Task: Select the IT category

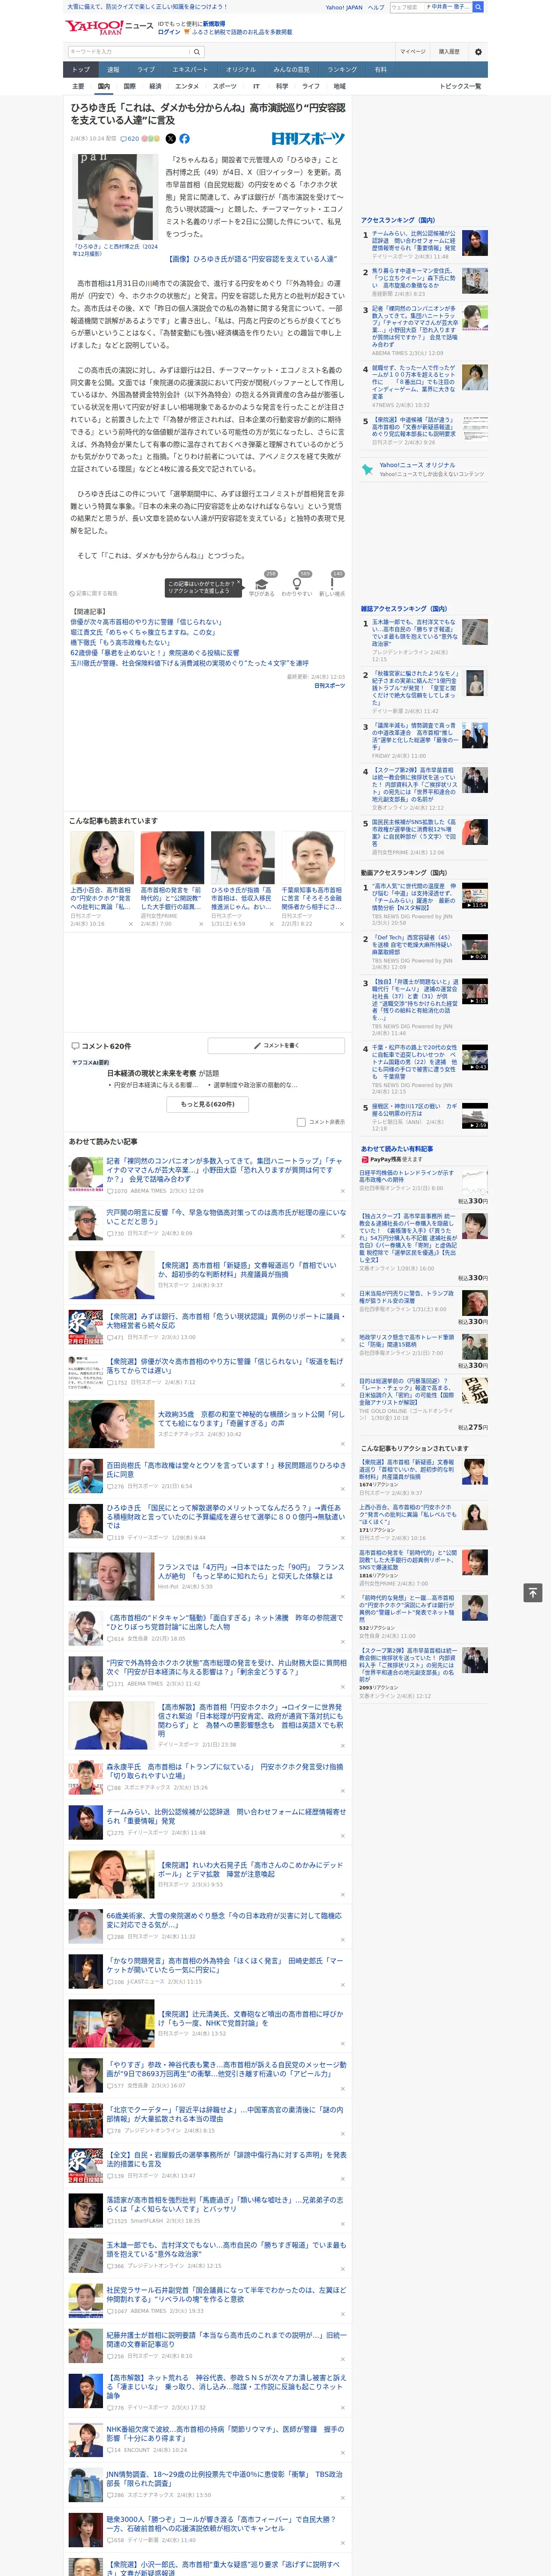Action: (x=256, y=86)
